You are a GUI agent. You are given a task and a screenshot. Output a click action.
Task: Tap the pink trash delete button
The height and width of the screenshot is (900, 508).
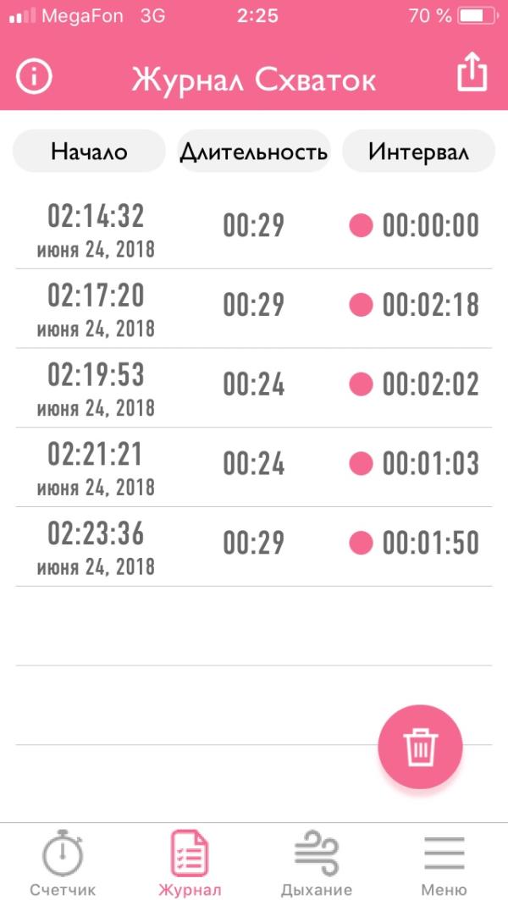pos(420,747)
